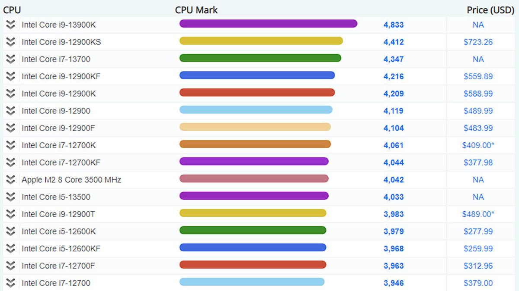Click the chevron icon for Core i5-12600K
Image resolution: width=519 pixels, height=291 pixels.
coord(10,232)
